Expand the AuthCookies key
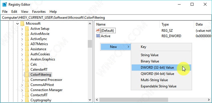 pyautogui.click(x=22, y=54)
